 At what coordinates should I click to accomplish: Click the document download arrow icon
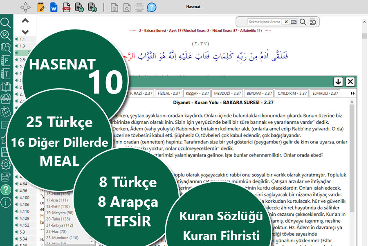pos(92,7)
